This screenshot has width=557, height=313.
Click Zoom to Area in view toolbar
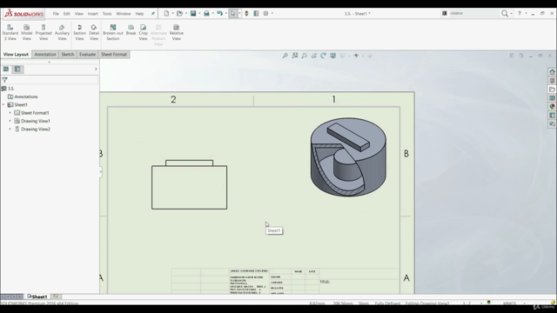coord(295,56)
